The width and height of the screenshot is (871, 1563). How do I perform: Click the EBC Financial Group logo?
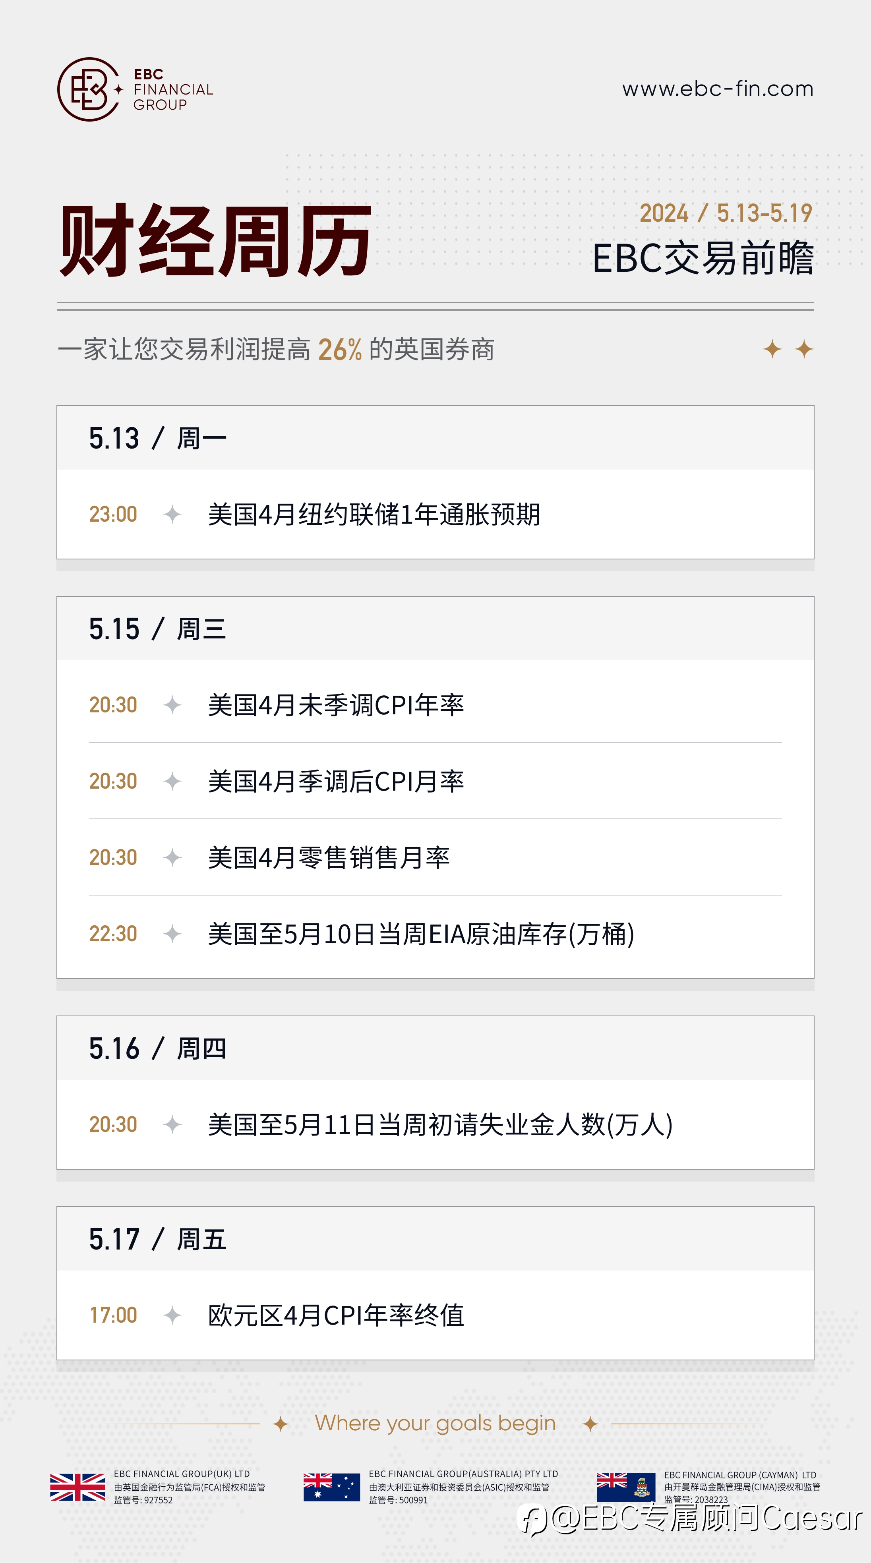click(x=135, y=89)
